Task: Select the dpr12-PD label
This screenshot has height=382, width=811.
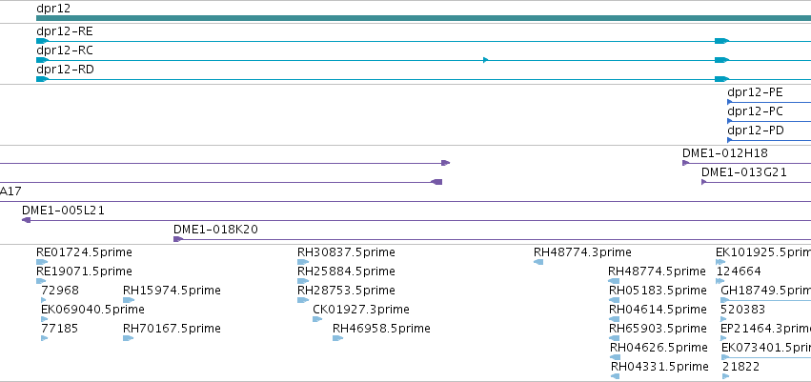Action: [756, 131]
